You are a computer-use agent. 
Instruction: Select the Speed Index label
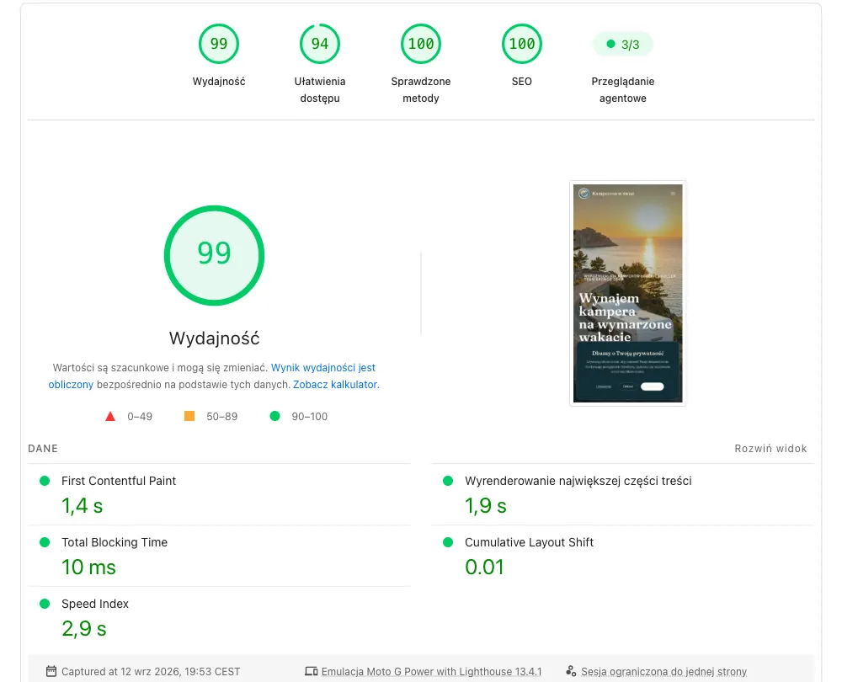pyautogui.click(x=95, y=604)
